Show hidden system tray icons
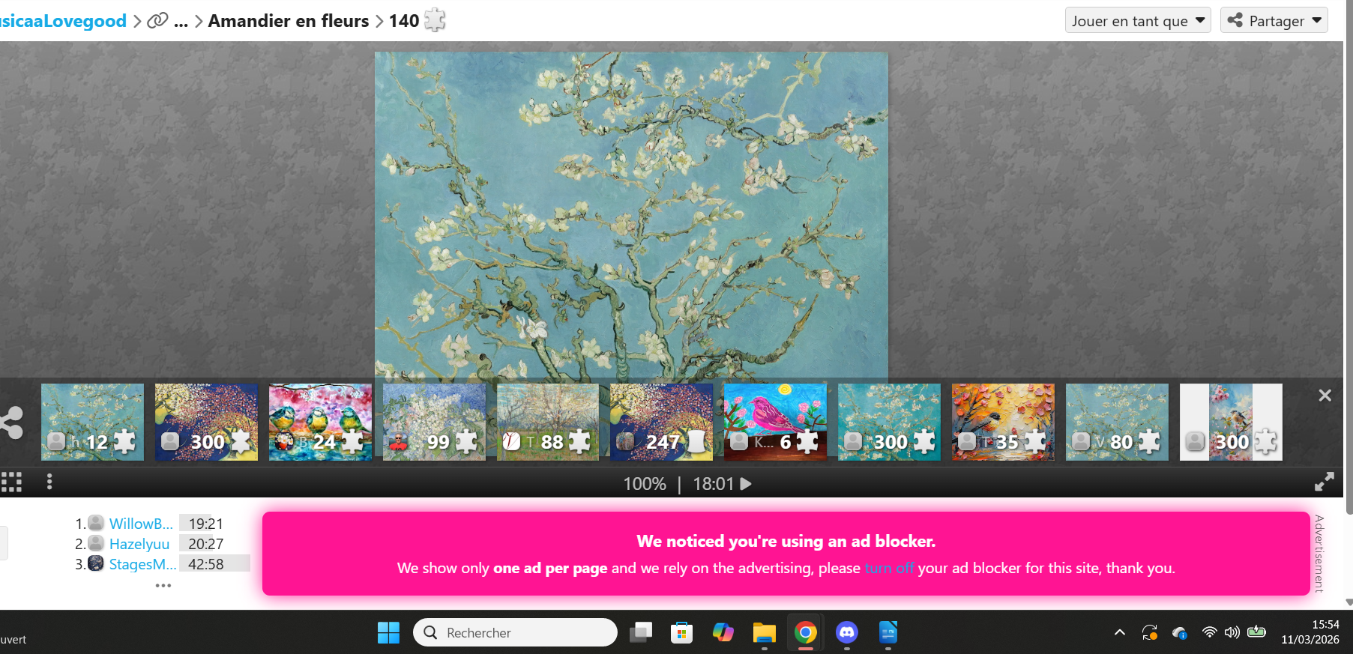 (1120, 632)
